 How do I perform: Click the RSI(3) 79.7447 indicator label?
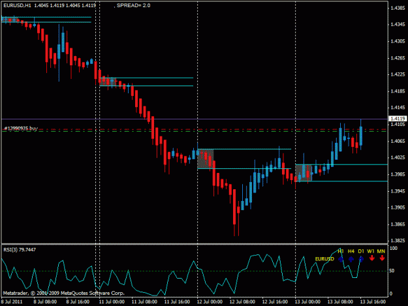click(x=20, y=250)
